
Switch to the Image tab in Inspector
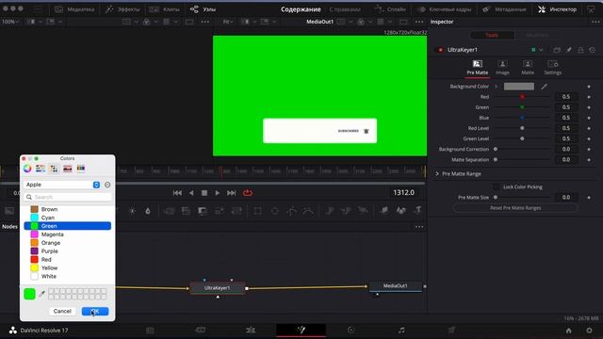coord(502,67)
